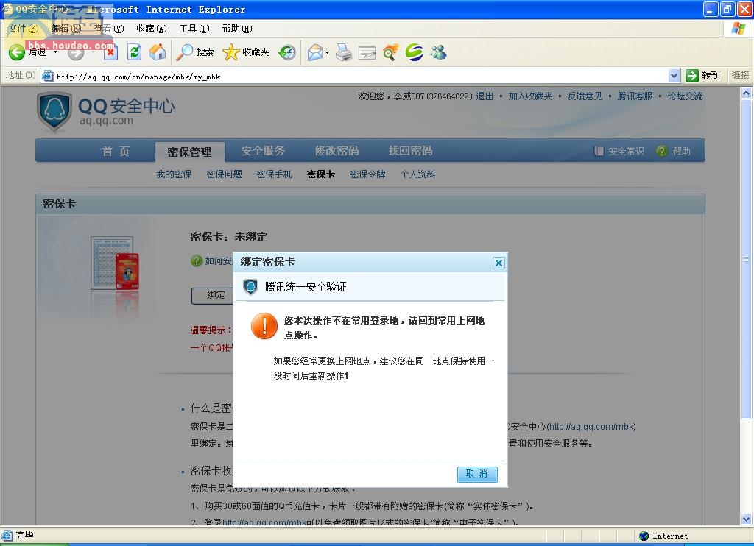Open the 找回密码 tab
This screenshot has width=754, height=546.
[410, 151]
